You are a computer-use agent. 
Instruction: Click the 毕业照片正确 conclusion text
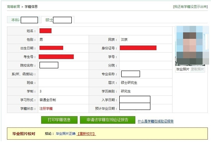point(66,134)
